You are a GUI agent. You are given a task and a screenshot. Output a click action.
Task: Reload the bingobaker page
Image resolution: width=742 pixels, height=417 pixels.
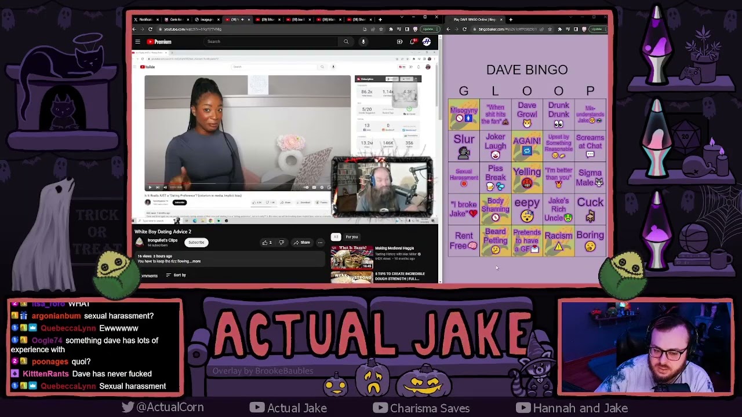[464, 29]
